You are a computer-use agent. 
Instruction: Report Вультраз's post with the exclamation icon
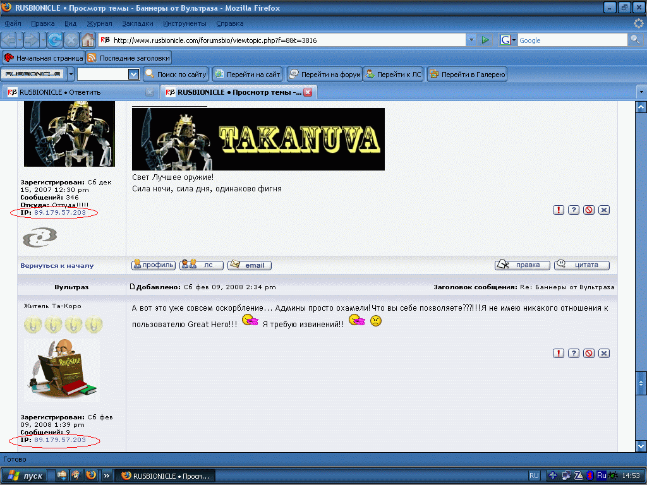click(559, 354)
